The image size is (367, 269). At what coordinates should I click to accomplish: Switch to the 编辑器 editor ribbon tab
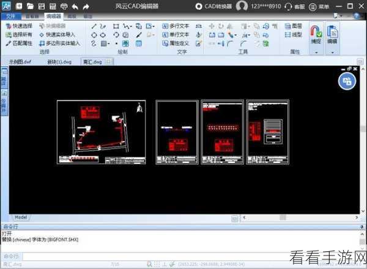coord(54,16)
